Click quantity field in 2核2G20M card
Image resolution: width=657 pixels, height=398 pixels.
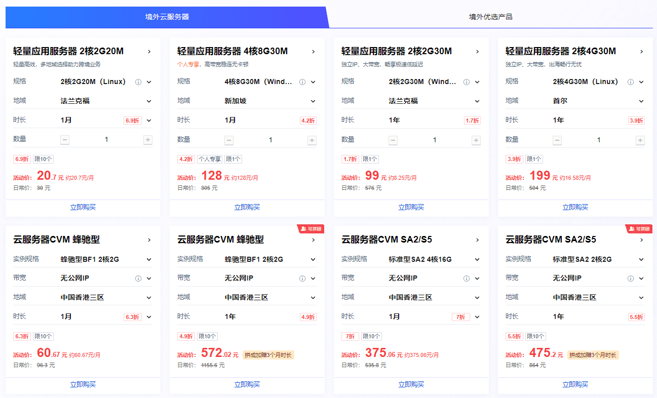[x=106, y=140]
